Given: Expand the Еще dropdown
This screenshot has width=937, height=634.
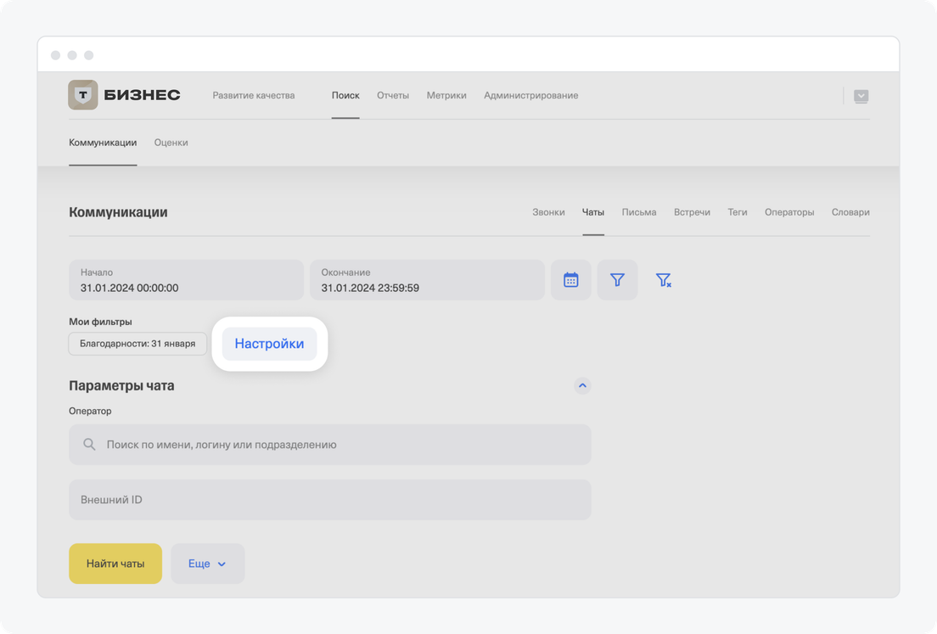Looking at the screenshot, I should pos(208,564).
